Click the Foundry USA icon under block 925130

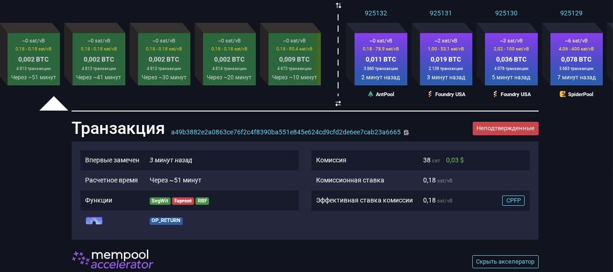tap(495, 94)
